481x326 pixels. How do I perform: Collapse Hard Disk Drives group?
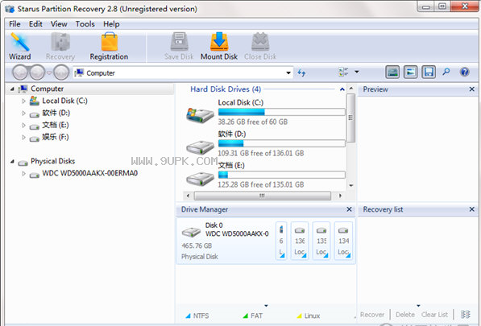click(x=342, y=89)
